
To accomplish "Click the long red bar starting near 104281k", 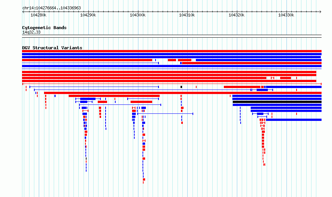I will 183,93.
